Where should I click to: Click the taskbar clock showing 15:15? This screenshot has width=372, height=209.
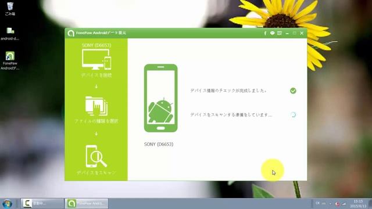coord(358,204)
